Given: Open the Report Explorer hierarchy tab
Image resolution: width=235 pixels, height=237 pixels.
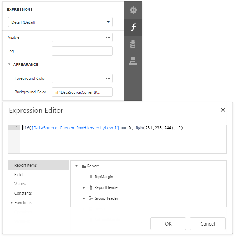Looking at the screenshot, I should click(133, 61).
